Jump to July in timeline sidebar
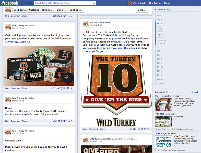The height and width of the screenshot is (153, 201). [x=159, y=26]
